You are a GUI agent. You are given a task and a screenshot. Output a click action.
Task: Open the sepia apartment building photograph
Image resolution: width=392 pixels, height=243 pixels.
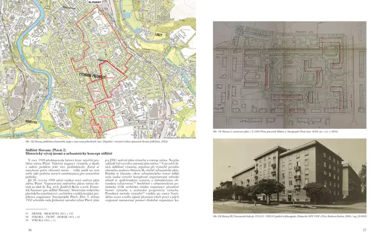tap(289, 176)
